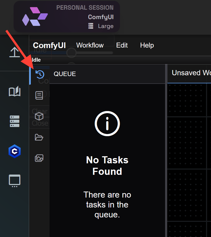
Task: Click the upload arrow icon
Action: click(x=15, y=52)
